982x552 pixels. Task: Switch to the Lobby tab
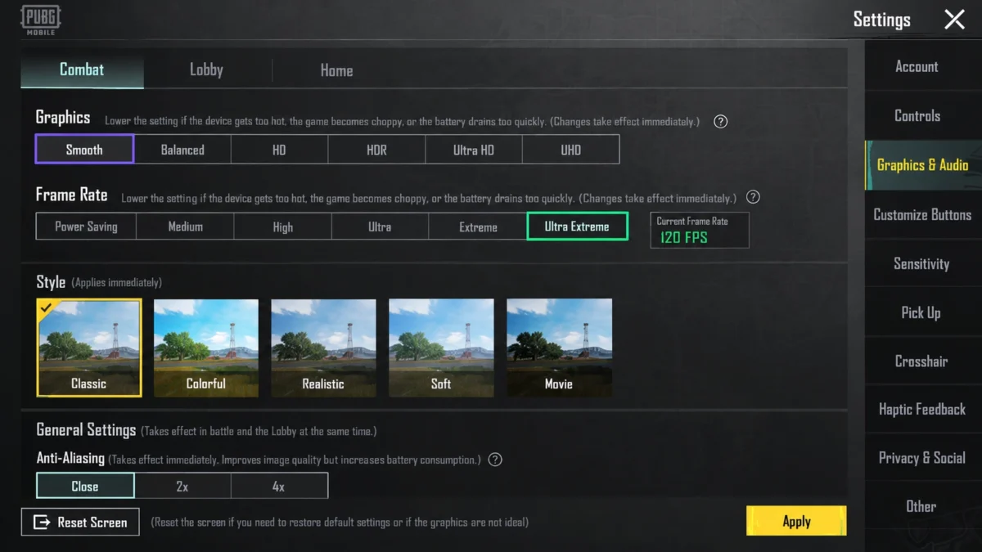[x=206, y=70]
